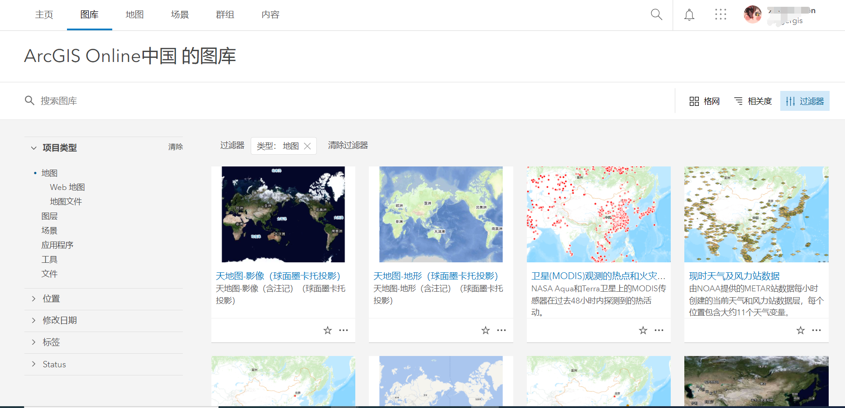This screenshot has width=845, height=408.
Task: Open the 内容 navigation tab
Action: 271,15
